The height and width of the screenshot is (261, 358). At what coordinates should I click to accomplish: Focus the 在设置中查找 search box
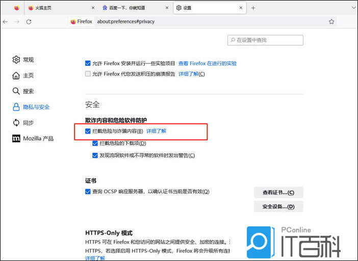[x=265, y=40]
